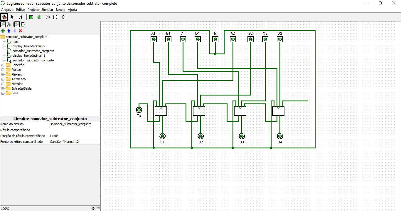
Task: Expand the Portas library folder
Action: pos(3,70)
